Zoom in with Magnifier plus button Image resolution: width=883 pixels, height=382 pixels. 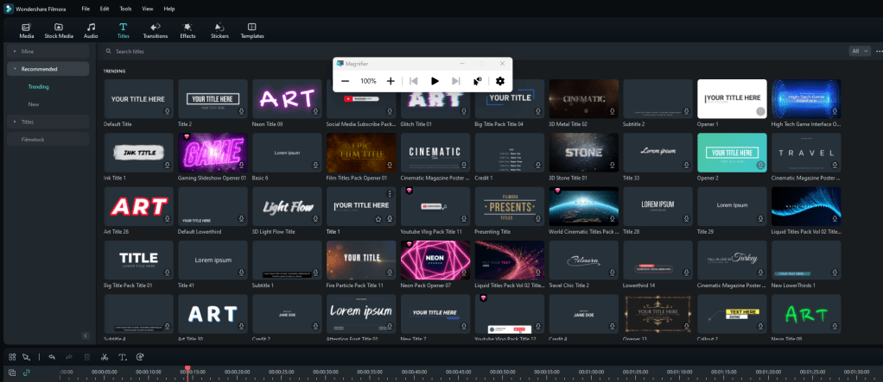(391, 81)
